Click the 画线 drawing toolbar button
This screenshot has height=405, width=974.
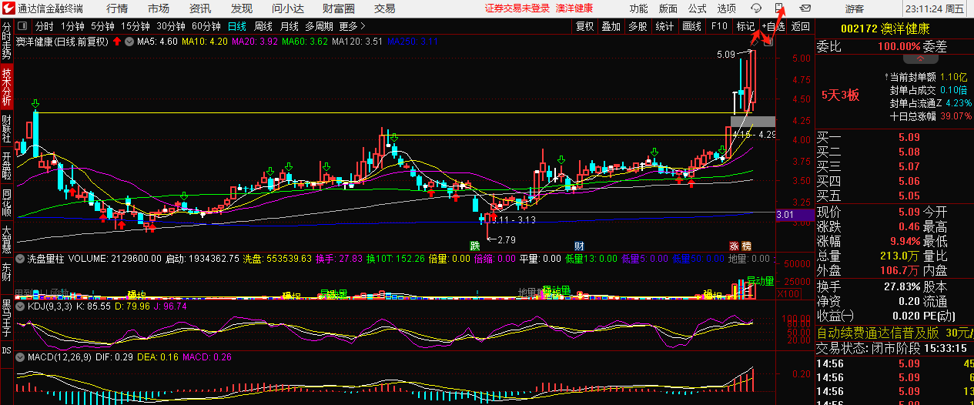(x=691, y=26)
